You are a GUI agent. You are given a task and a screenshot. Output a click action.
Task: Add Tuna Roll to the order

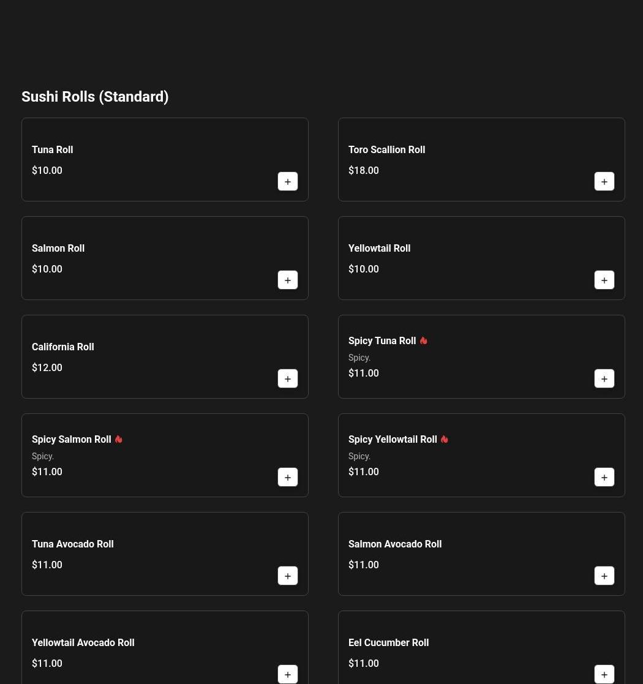click(x=288, y=181)
